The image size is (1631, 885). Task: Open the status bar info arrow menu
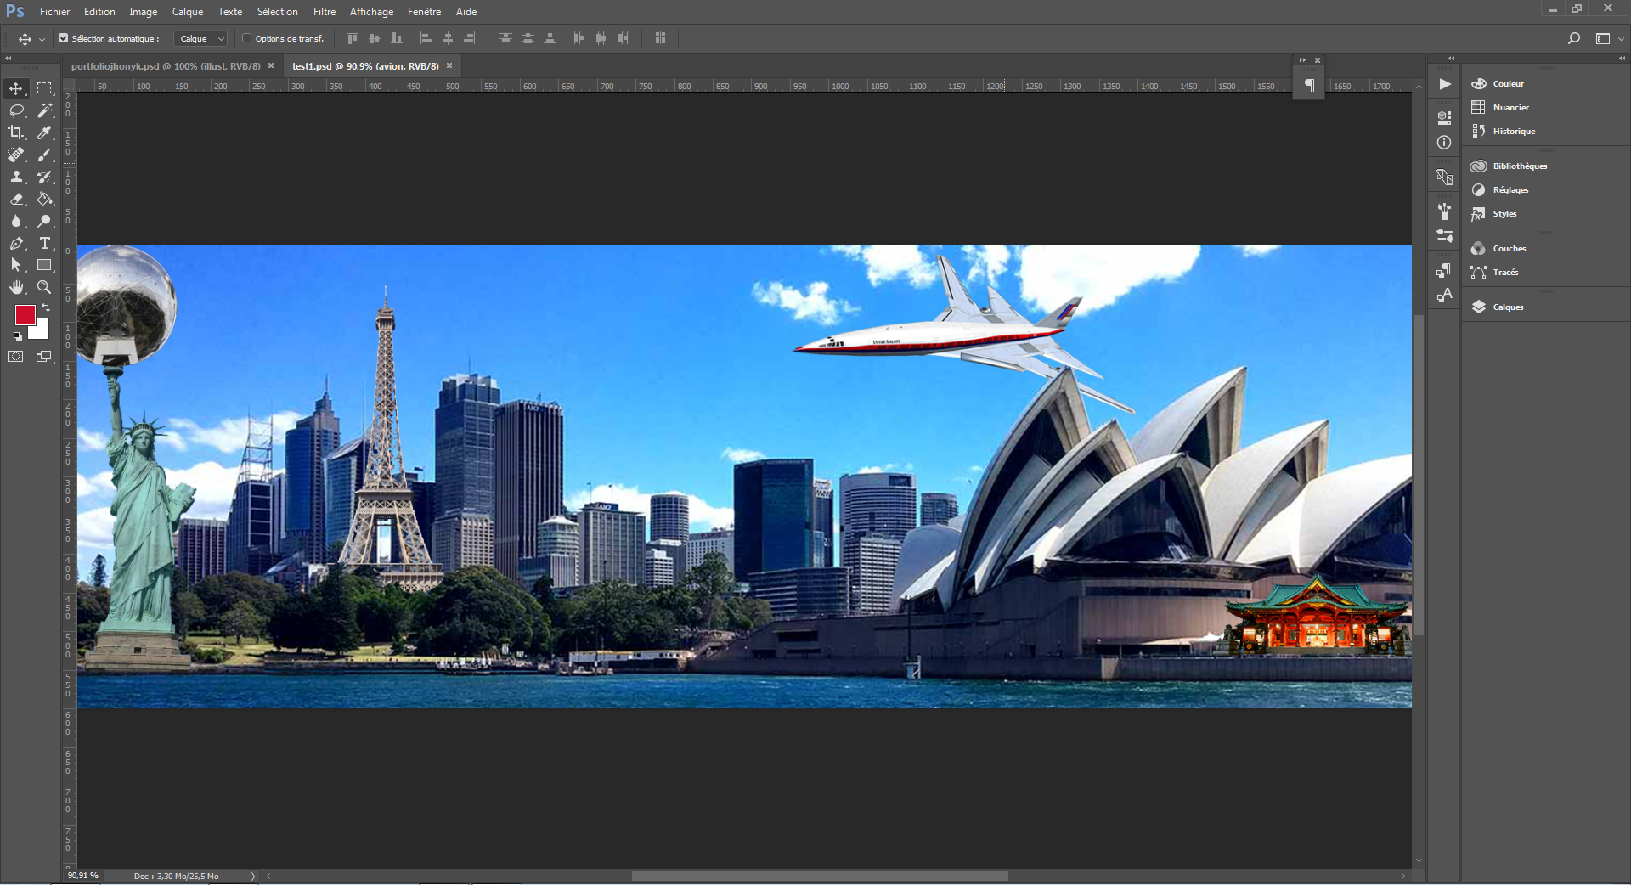click(x=252, y=876)
